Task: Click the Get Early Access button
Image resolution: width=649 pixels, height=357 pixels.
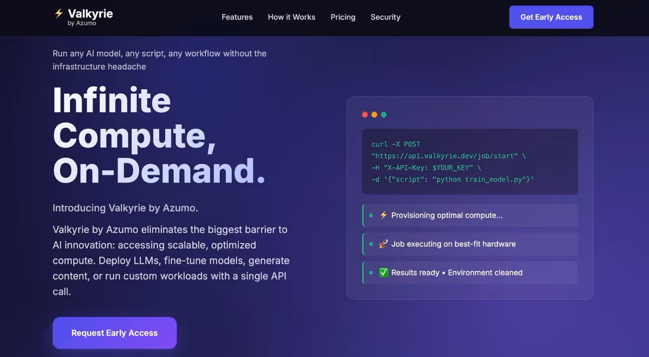Action: 551,17
